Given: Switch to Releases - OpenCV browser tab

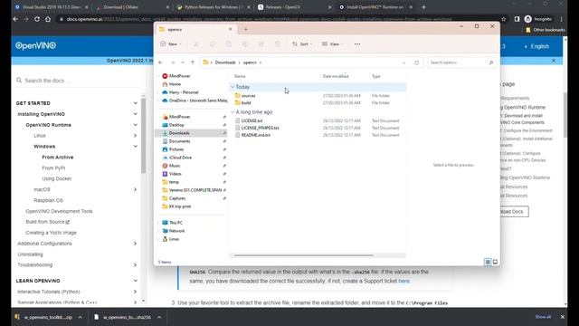Looking at the screenshot, I should (295, 7).
